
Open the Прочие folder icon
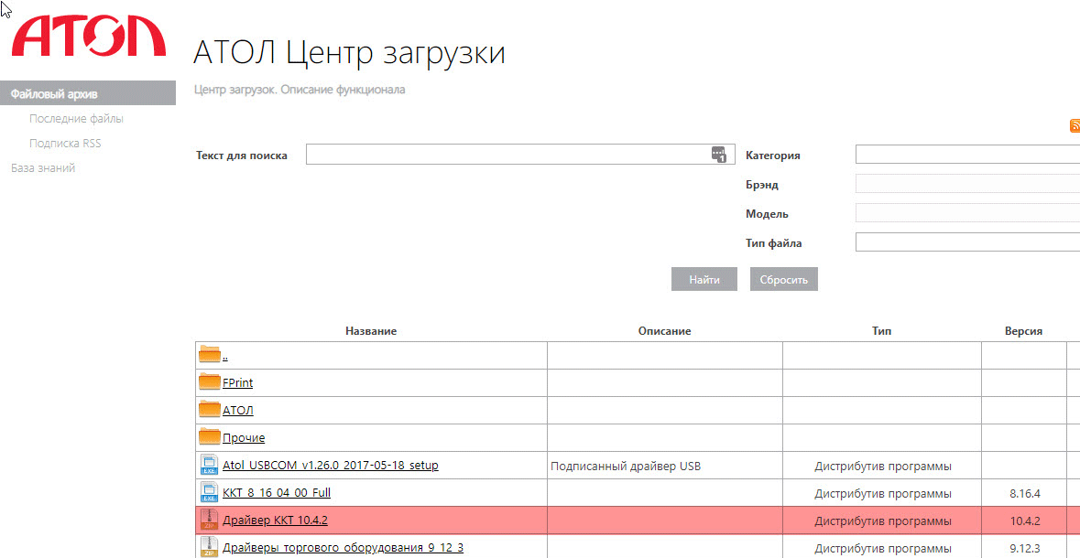(x=210, y=437)
